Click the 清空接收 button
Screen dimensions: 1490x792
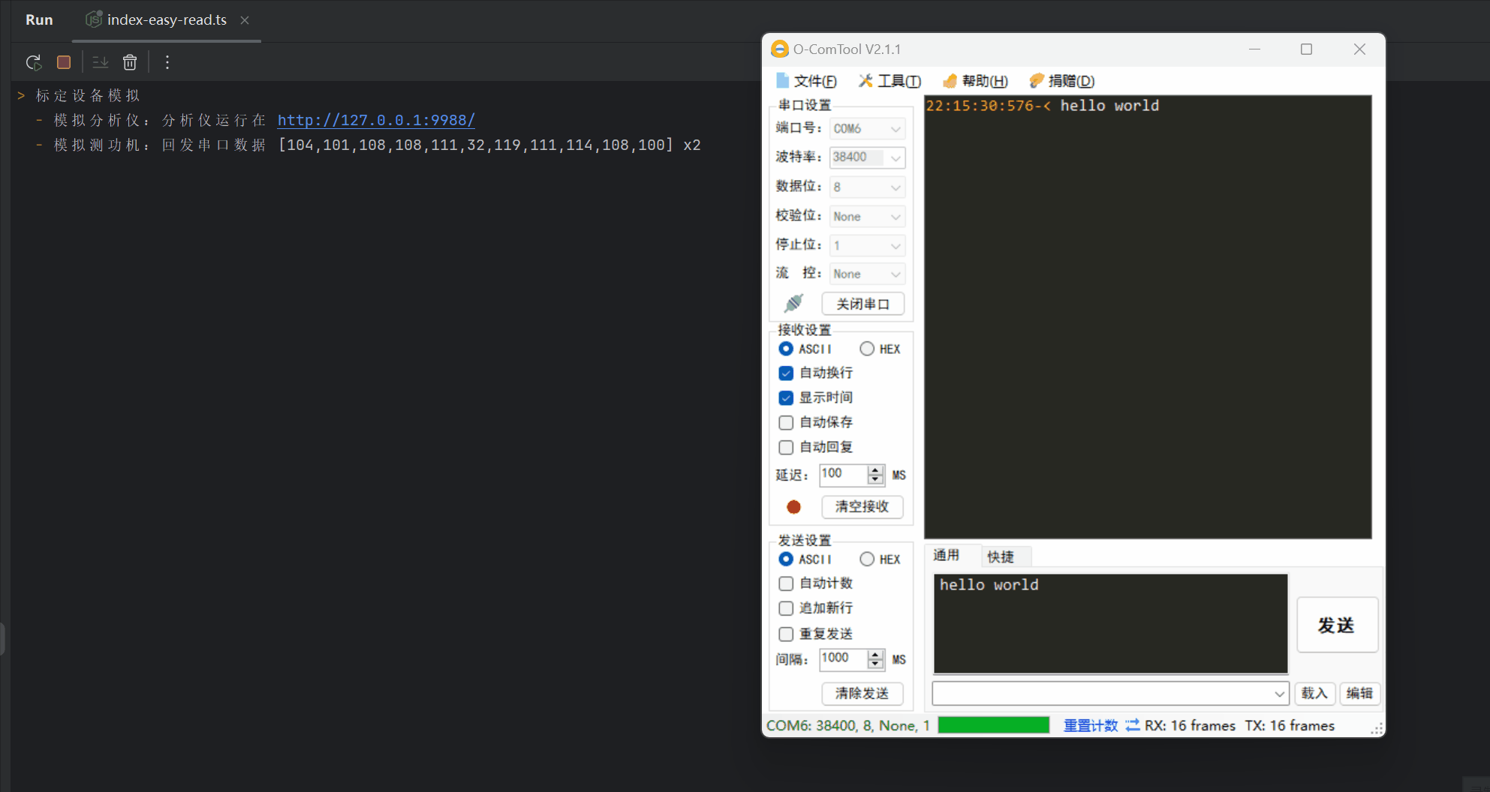(x=862, y=507)
